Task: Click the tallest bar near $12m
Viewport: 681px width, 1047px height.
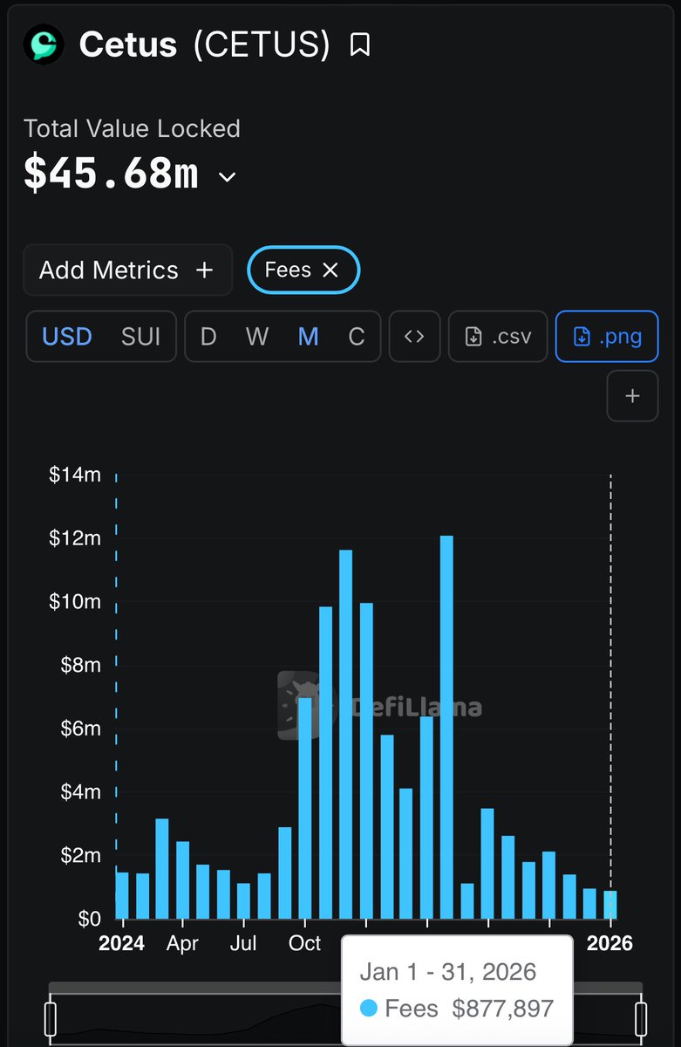Action: click(447, 727)
